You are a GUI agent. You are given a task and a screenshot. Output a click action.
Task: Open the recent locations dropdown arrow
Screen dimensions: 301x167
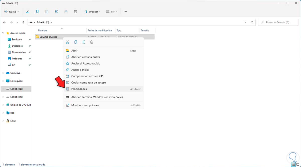[x=17, y=22]
